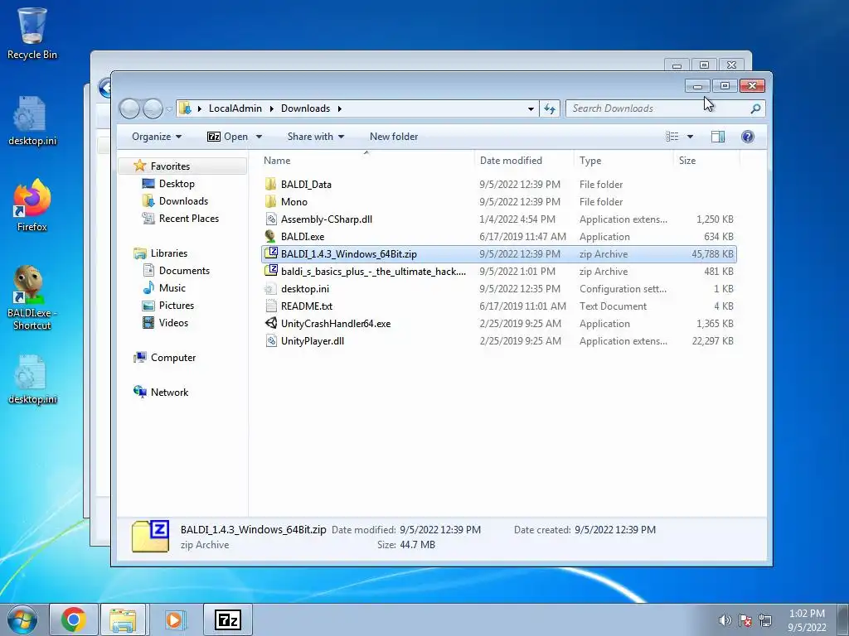
Task: Click the volume speaker tray icon
Action: (x=725, y=620)
